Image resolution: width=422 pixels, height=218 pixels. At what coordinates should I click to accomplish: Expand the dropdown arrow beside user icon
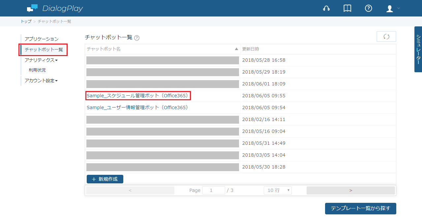point(399,8)
